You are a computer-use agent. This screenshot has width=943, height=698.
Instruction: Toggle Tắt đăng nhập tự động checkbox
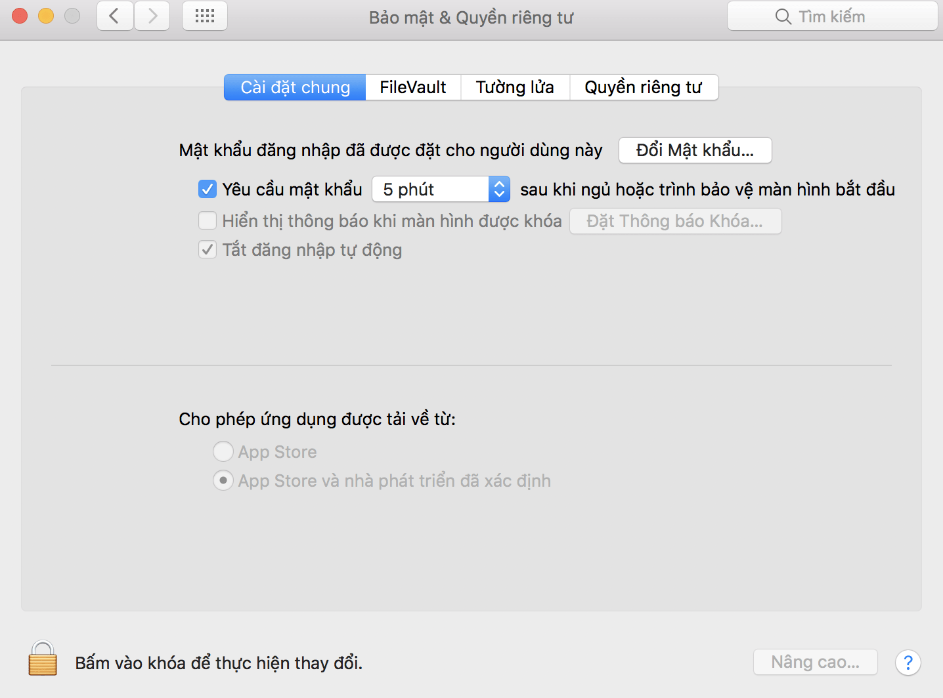pyautogui.click(x=208, y=250)
